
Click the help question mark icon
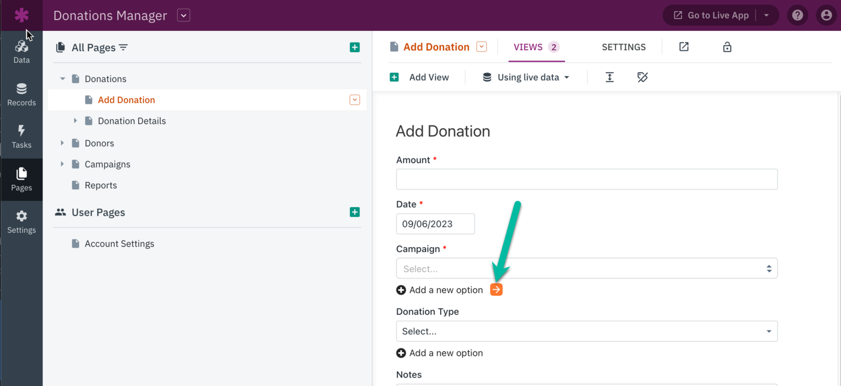tap(797, 16)
